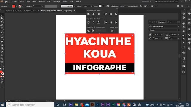Screen dimensions: 191x107
Task: Close the MARQUE document tab
Action: coord(75,11)
